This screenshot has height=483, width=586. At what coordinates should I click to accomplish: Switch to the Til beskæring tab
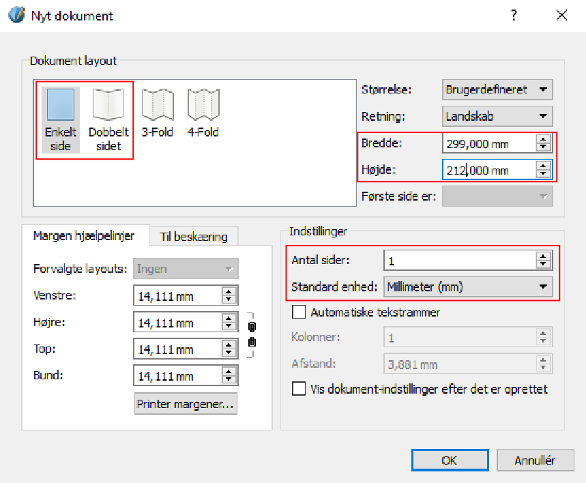click(x=194, y=237)
